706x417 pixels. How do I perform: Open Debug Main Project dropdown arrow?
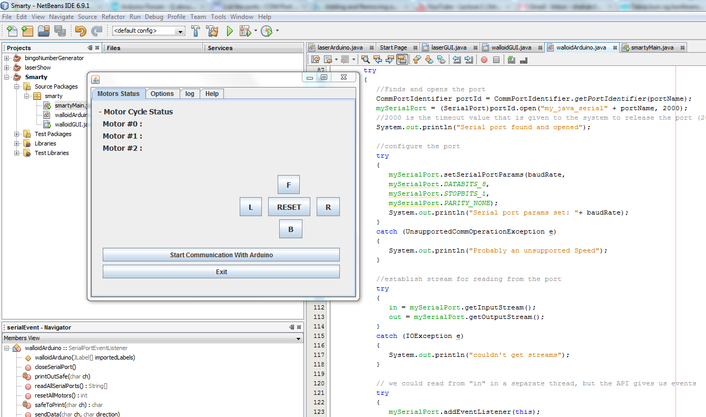(x=256, y=31)
